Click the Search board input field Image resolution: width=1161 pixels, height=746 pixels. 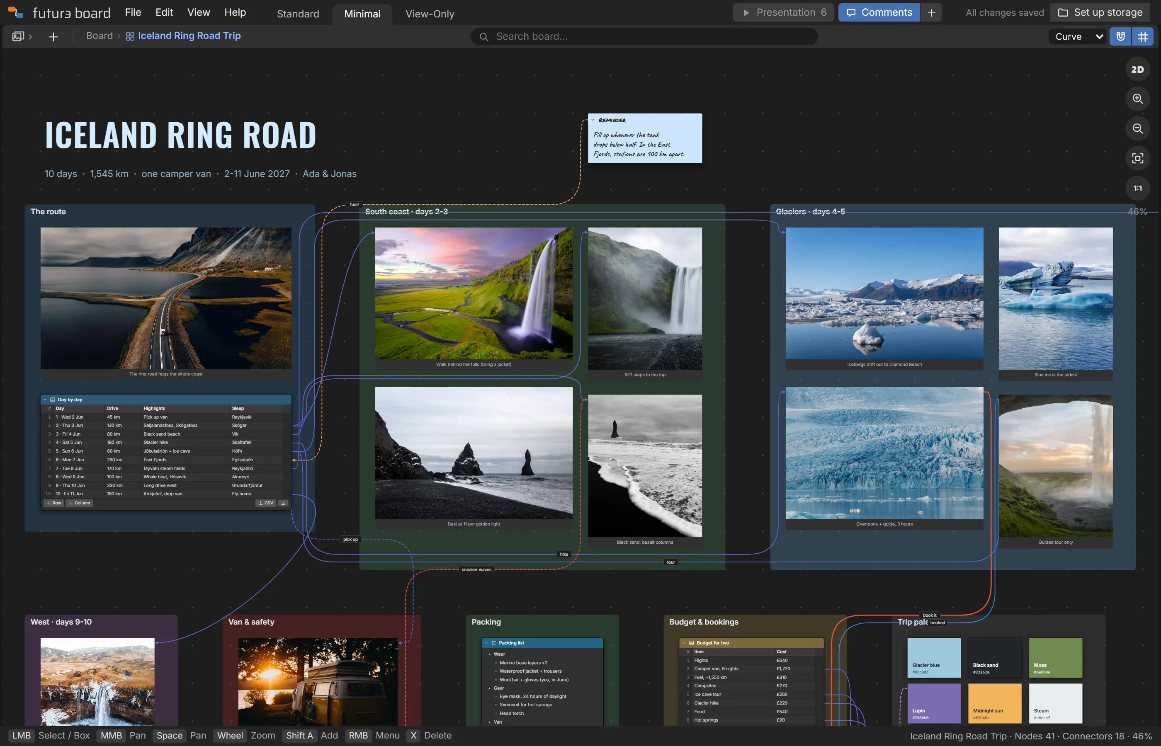(644, 37)
